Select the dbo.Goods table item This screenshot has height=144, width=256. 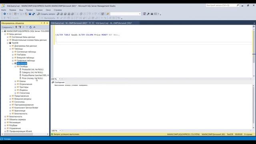22,64
